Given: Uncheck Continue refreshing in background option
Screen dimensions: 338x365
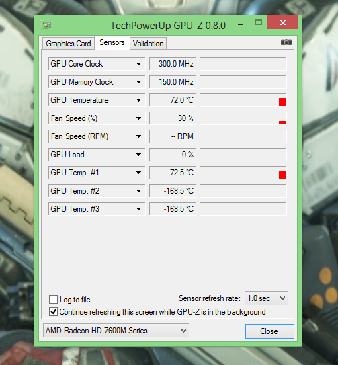Looking at the screenshot, I should tap(53, 311).
